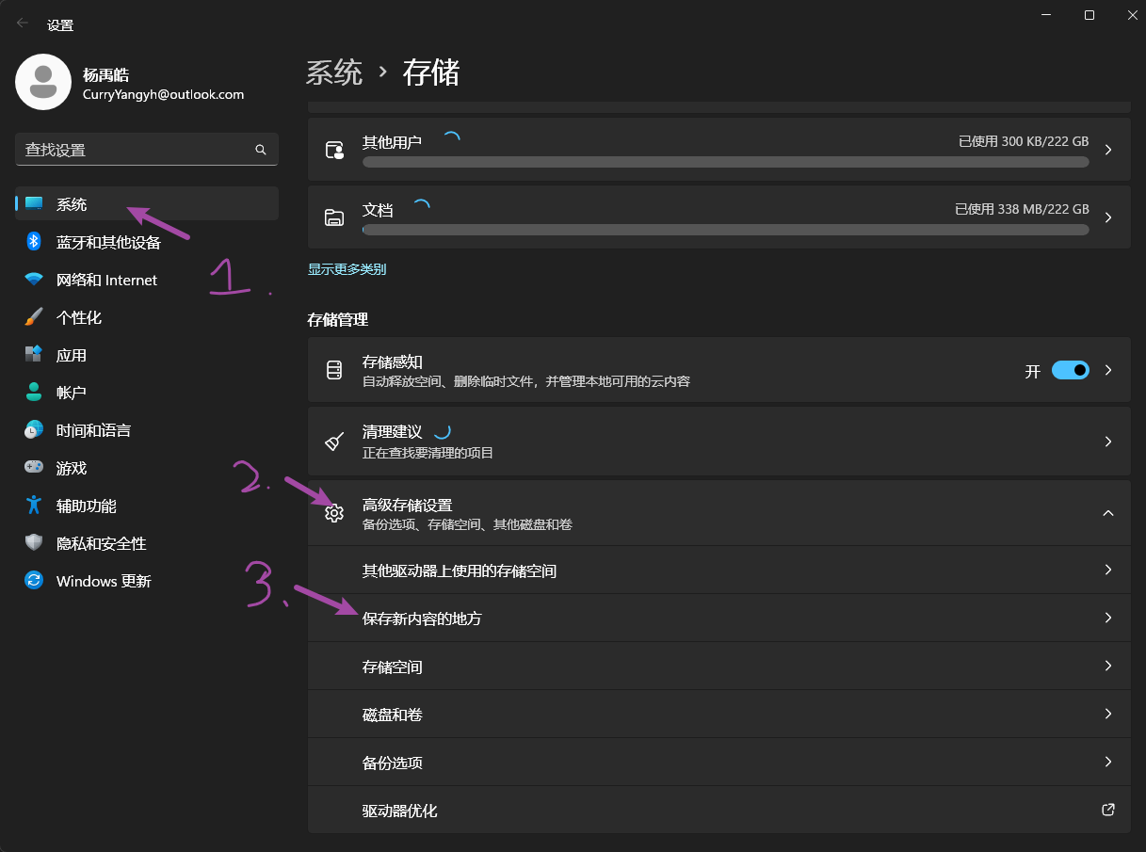1146x852 pixels.
Task: Click the 其他用户 storage icon
Action: (334, 150)
